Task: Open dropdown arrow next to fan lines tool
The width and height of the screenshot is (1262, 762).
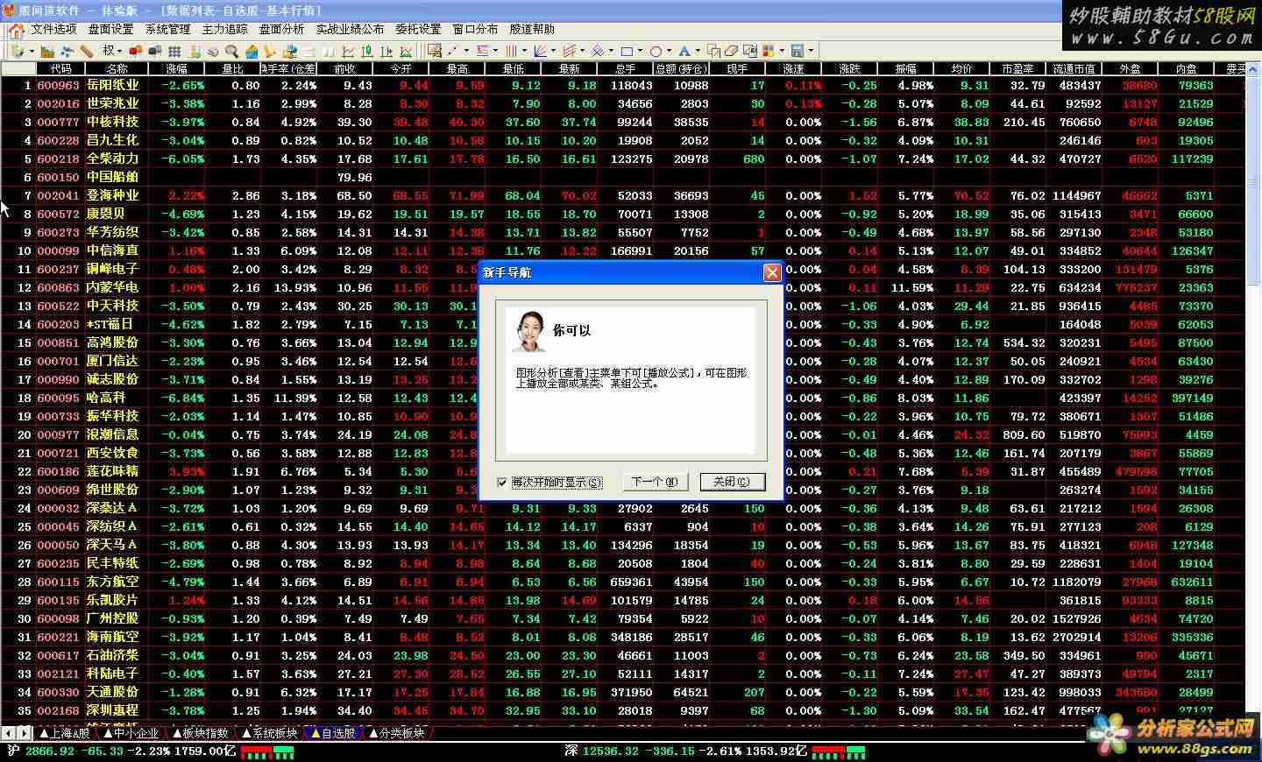Action: click(553, 51)
